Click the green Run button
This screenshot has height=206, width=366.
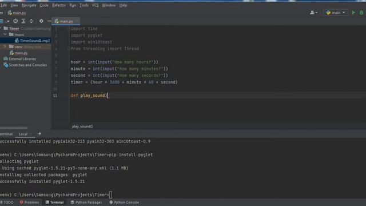point(353,13)
